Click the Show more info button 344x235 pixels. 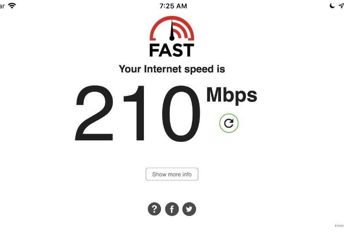pyautogui.click(x=172, y=174)
